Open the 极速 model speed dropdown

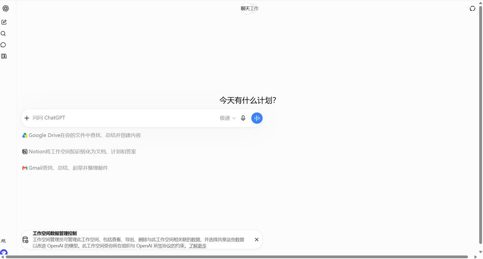pos(228,118)
